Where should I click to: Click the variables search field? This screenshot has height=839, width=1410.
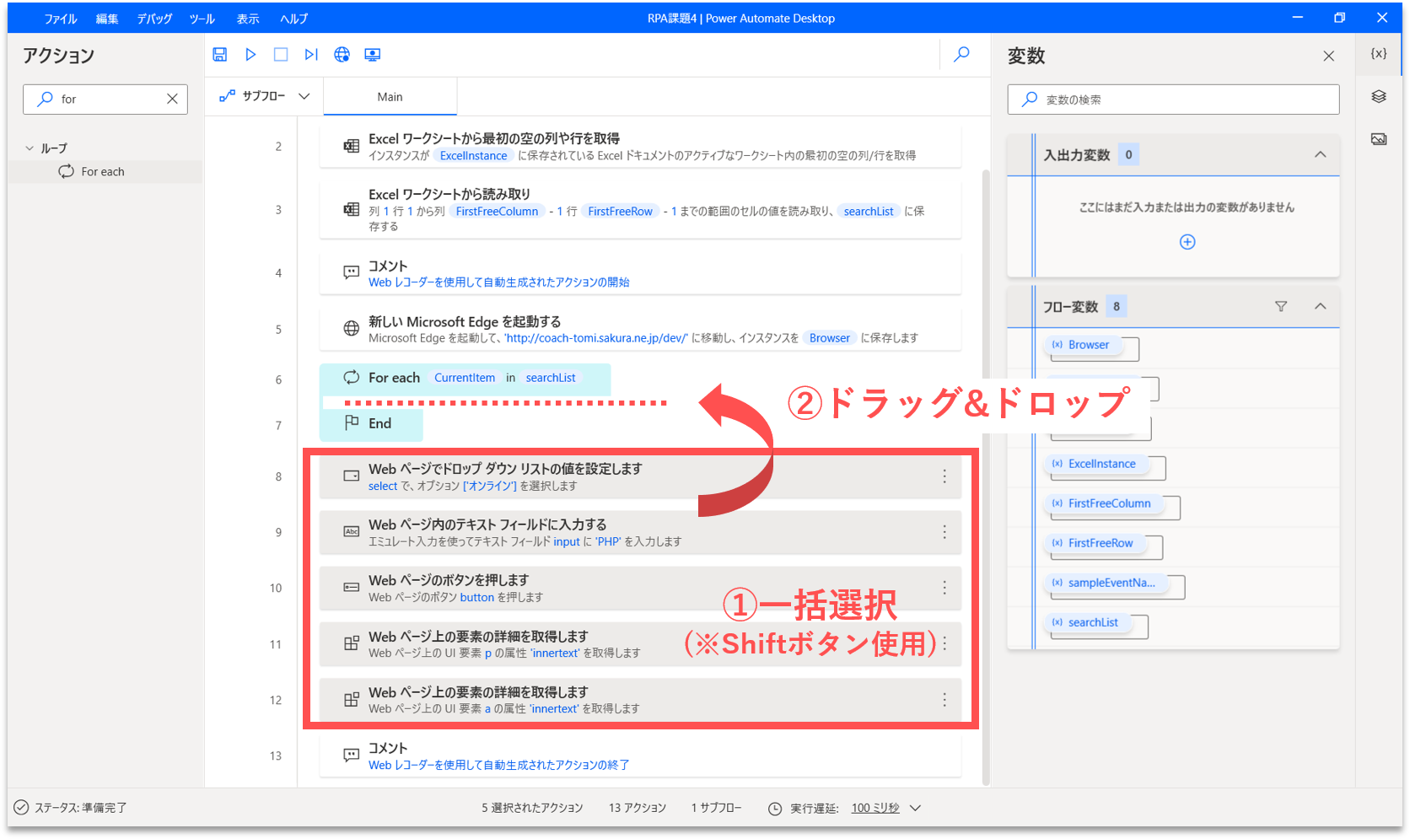coord(1181,99)
